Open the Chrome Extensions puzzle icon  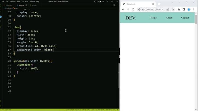point(179,10)
